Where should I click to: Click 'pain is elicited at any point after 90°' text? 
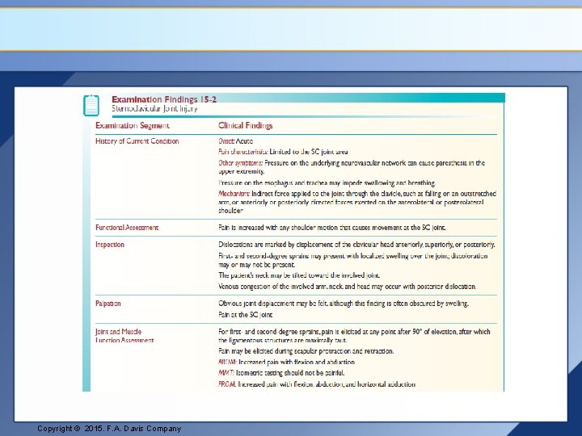pyautogui.click(x=354, y=336)
